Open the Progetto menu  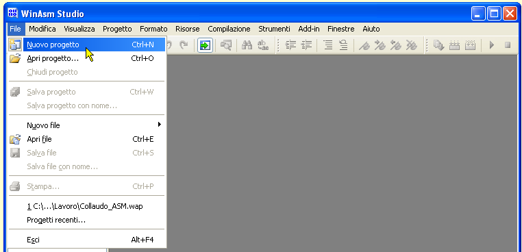click(x=117, y=29)
